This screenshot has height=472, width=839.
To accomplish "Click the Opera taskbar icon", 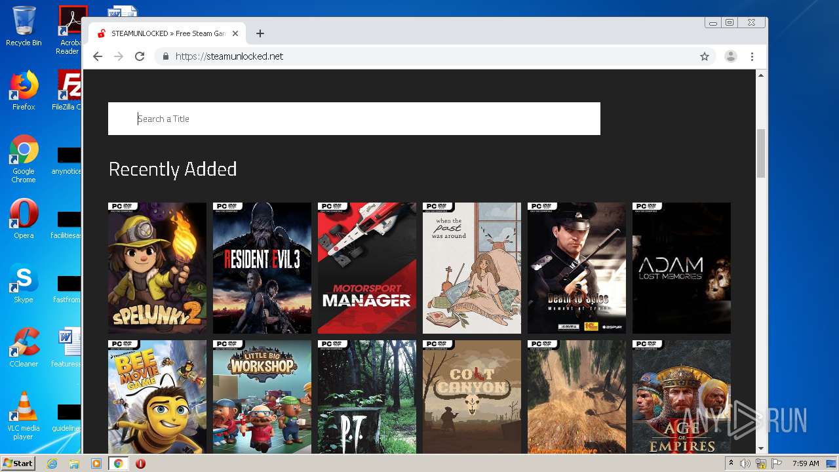I will pos(140,463).
